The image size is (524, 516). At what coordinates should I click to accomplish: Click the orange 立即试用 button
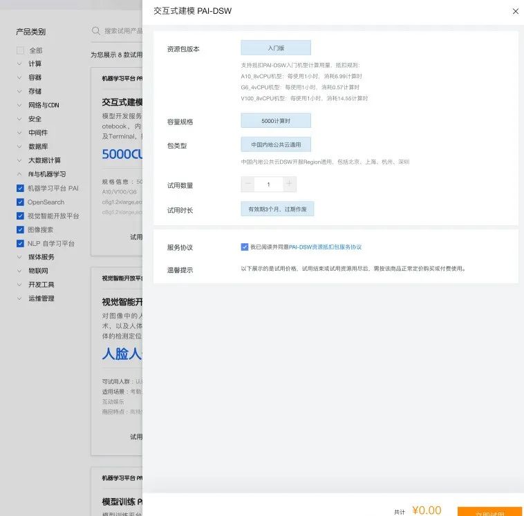tap(489, 511)
